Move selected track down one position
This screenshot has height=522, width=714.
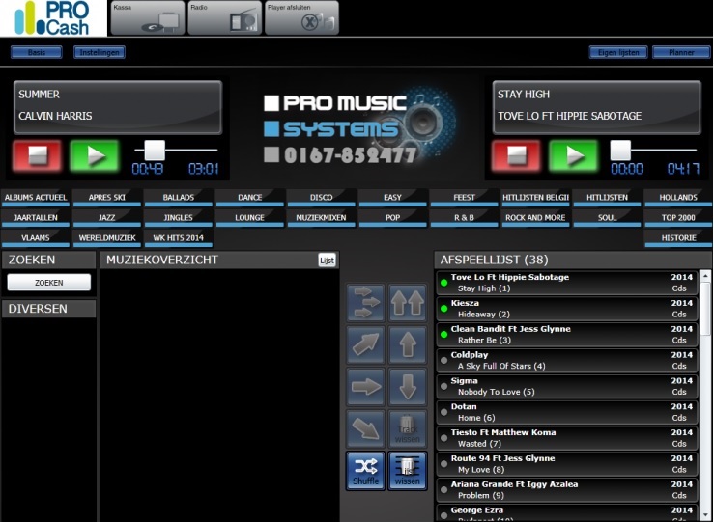[408, 387]
